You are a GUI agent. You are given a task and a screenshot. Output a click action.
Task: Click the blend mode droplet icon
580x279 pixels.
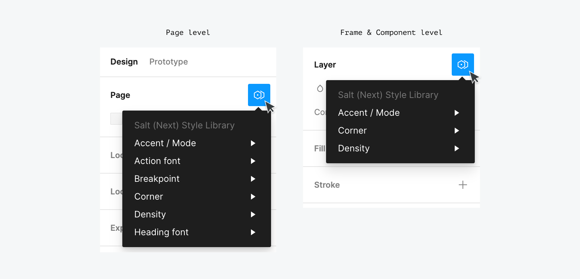[x=320, y=88]
